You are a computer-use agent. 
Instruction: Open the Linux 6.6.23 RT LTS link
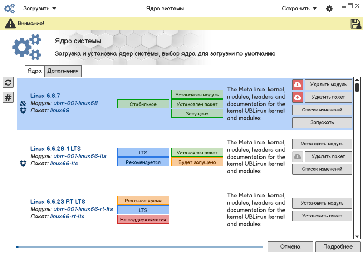coord(58,202)
